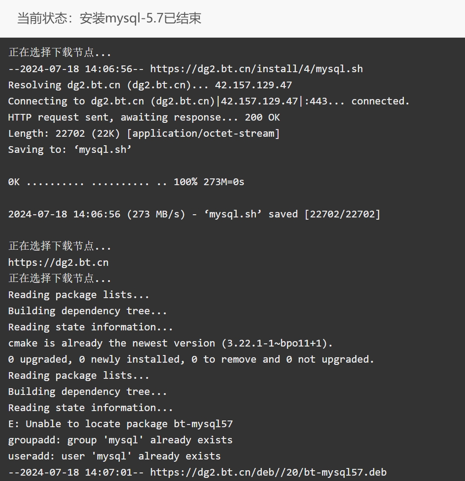Screen dimensions: 465x481
Task: Click the Resolving dg2.bt.cn line
Action: coord(150,85)
